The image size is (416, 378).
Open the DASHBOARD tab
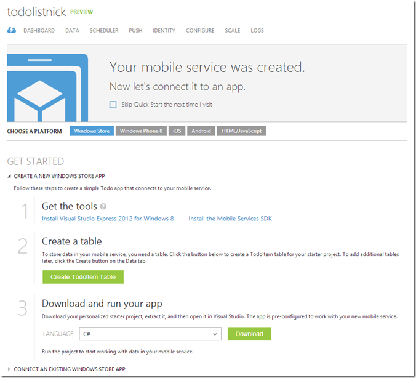point(39,31)
